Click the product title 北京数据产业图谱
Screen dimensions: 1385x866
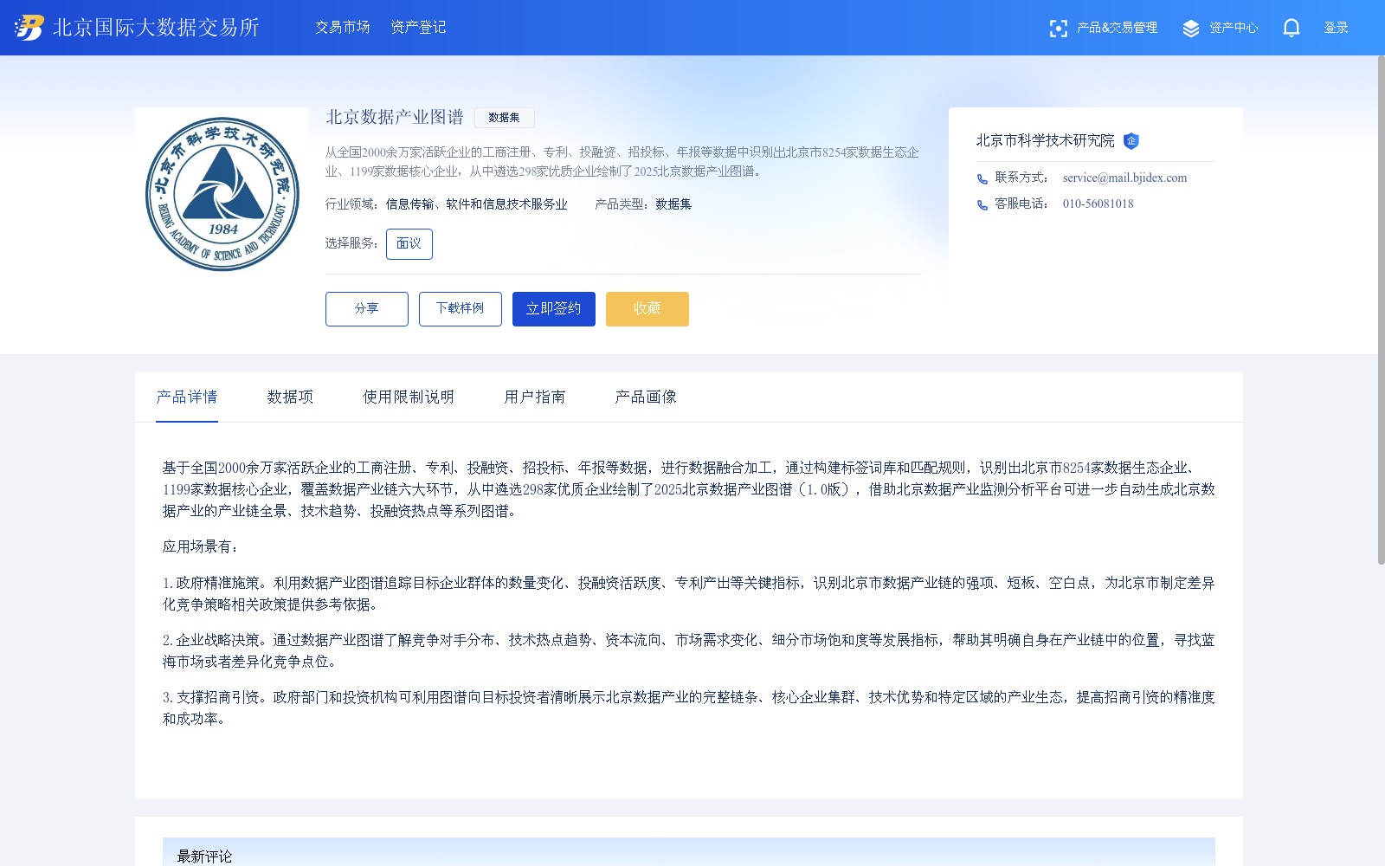coord(395,117)
